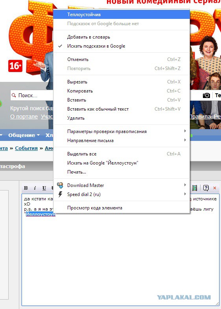Open 'События' breadcrumb link
Screen dimensions: 221x309
(x=26, y=148)
